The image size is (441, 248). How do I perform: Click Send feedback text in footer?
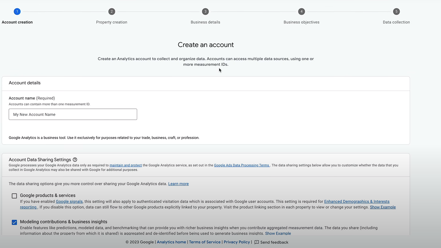[274, 242]
